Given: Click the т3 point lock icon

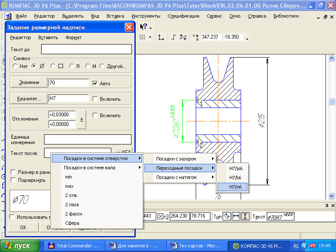Looking at the screenshot, I should (x=160, y=216).
